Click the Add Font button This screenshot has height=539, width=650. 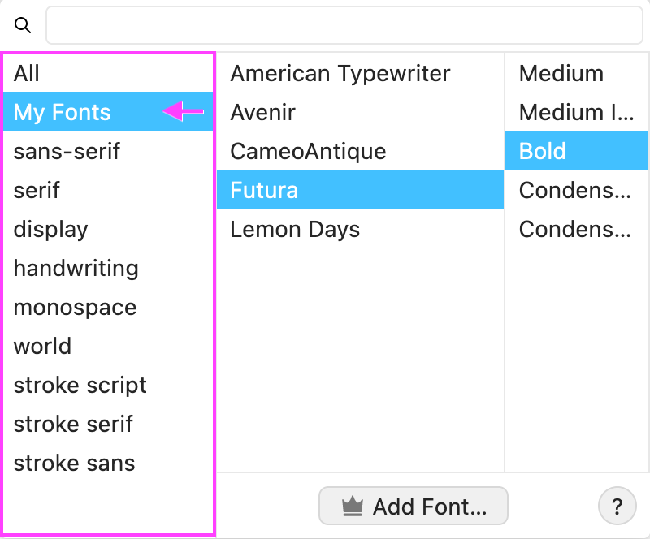click(413, 507)
